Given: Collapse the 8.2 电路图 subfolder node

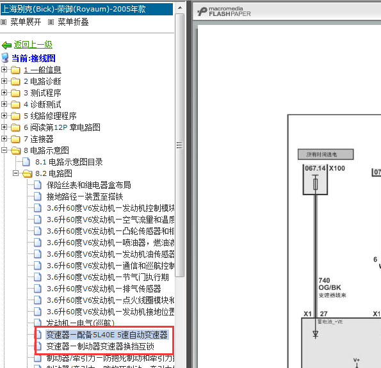Looking at the screenshot, I should tap(15, 173).
